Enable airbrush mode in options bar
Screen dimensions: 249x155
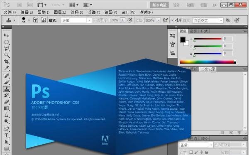165,20
